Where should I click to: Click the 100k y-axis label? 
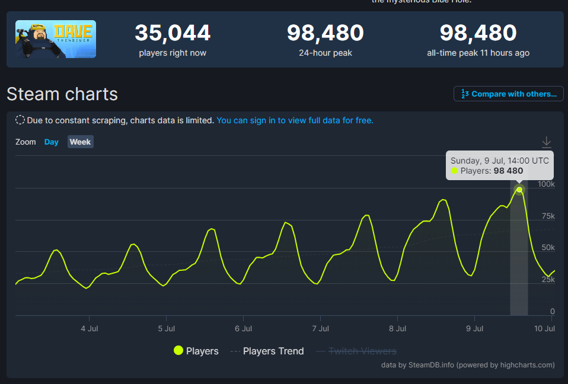coord(546,184)
